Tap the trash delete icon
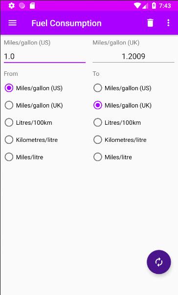This screenshot has width=178, height=295. 150,23
